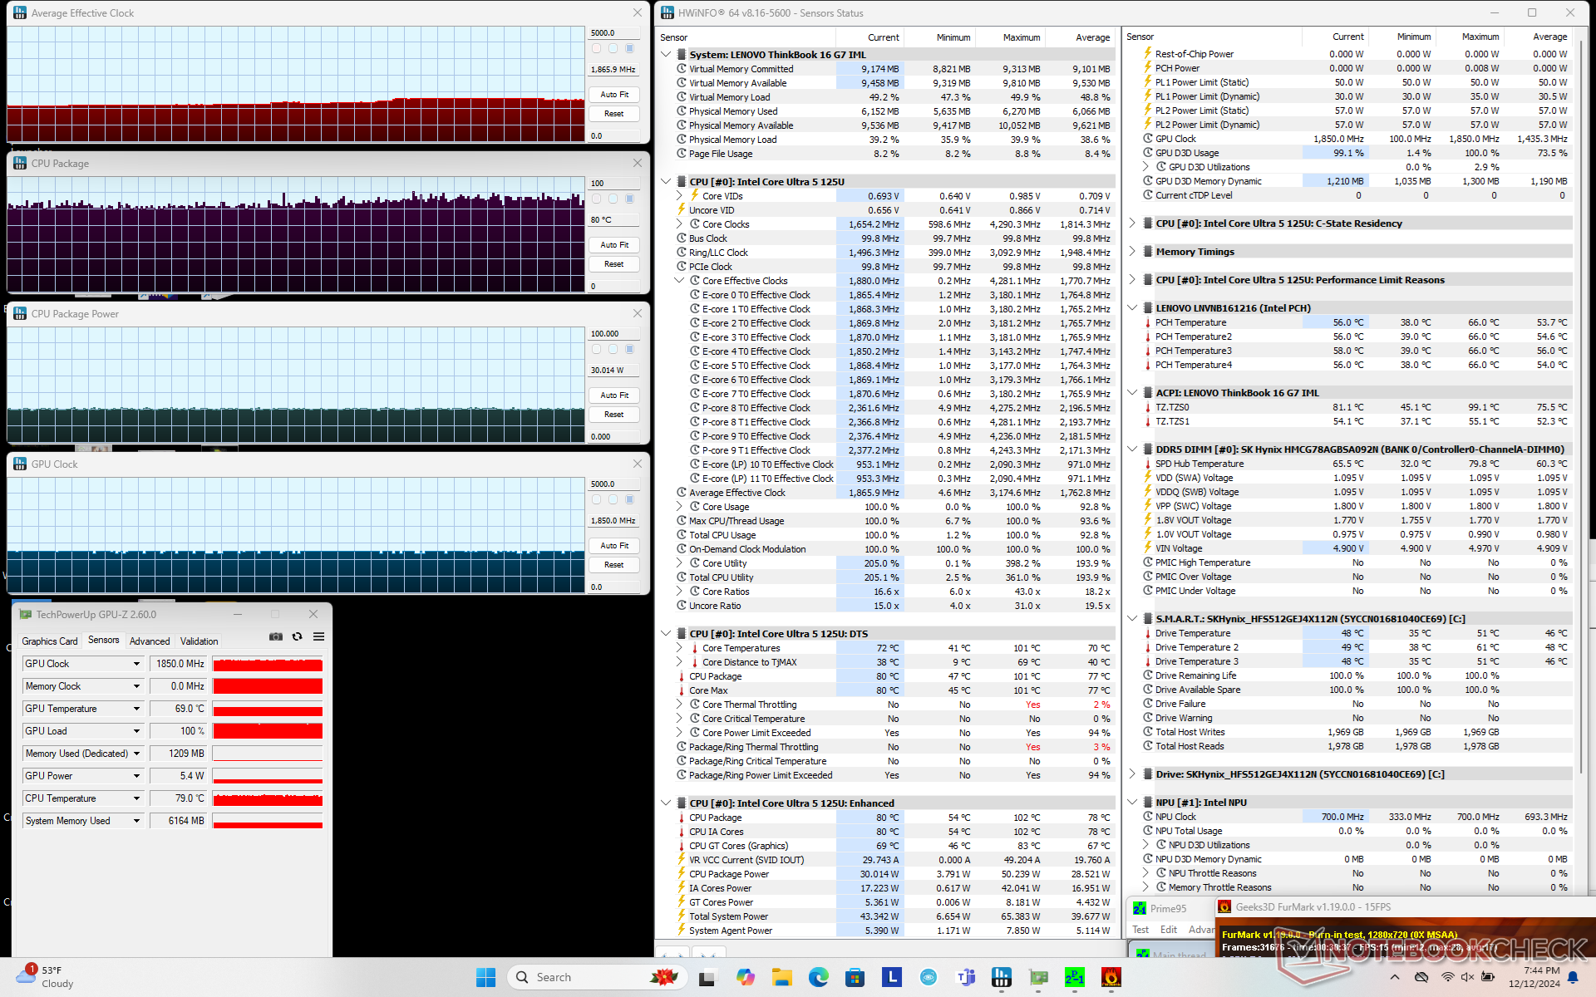Screen dimensions: 1596x997
Task: Click GPU-Z screenshot camera icon
Action: point(276,637)
